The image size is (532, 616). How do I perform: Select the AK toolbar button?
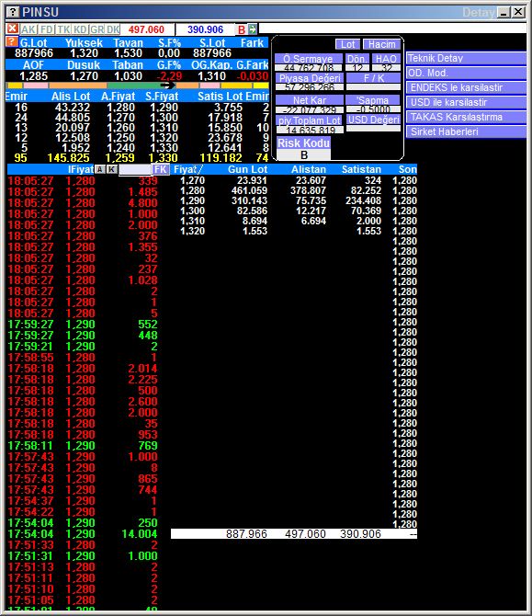point(28,29)
